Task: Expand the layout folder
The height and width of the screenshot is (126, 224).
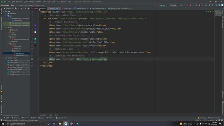Action: (8, 35)
